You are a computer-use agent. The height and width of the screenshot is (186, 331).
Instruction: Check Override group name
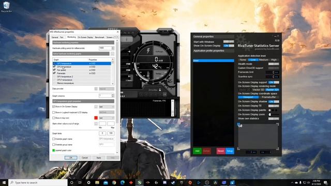click(54, 145)
